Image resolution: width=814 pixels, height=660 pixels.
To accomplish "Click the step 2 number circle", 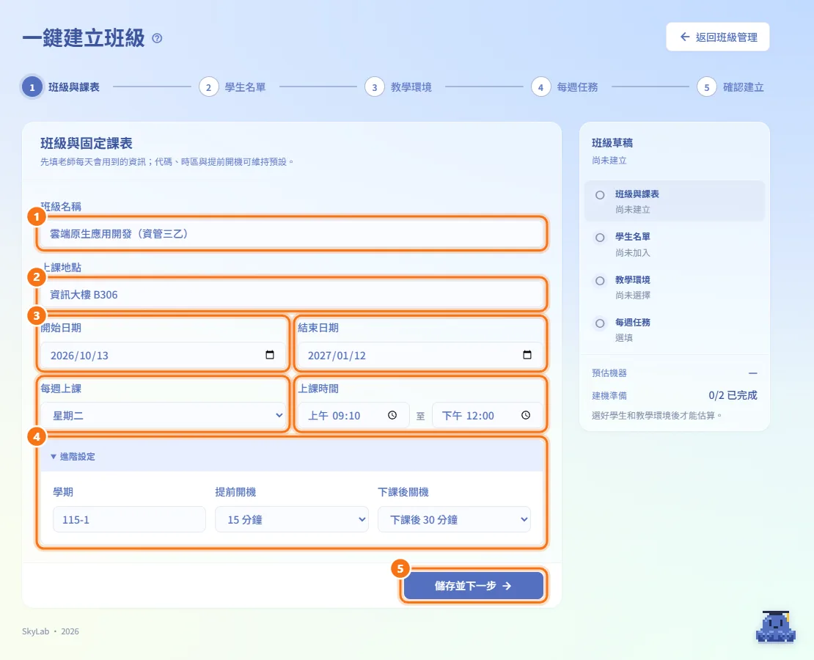I will 209,87.
